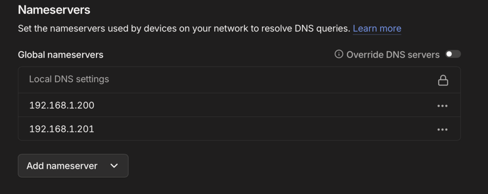Viewport: 488px width, 194px height.
Task: Click the white knob of the Override toggle
Action: pos(449,54)
